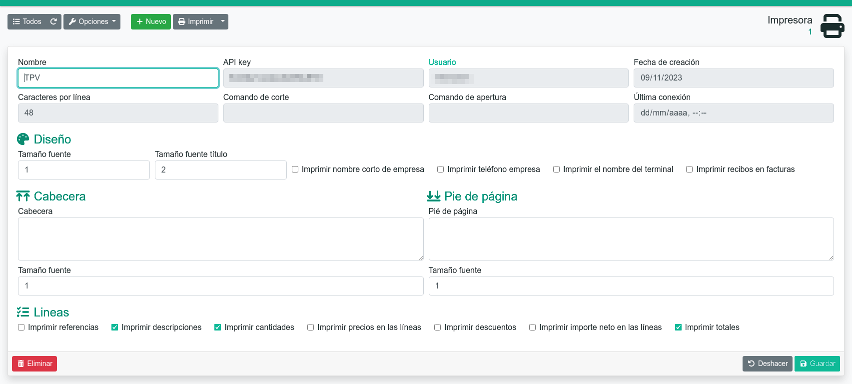Click the Impresora heading text

(790, 20)
